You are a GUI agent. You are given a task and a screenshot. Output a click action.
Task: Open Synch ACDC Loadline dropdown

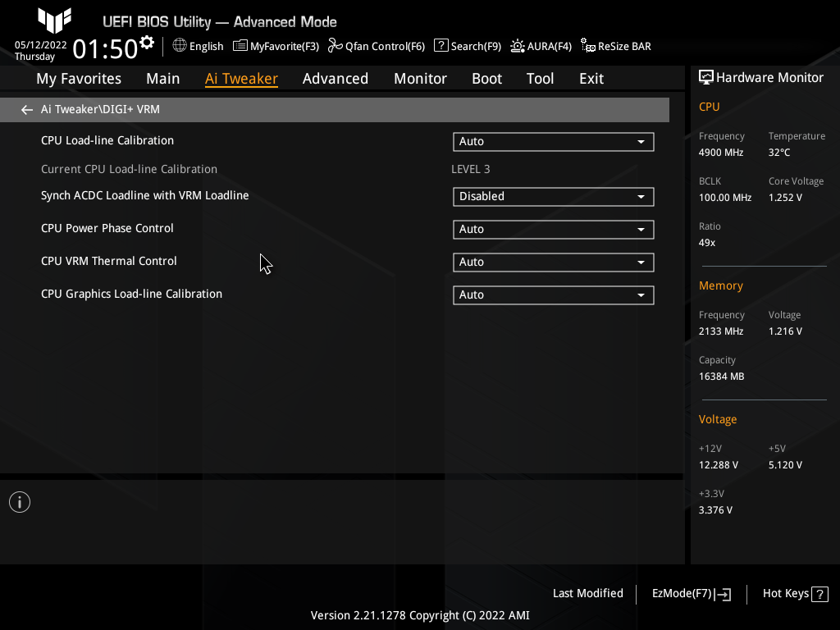[554, 197]
